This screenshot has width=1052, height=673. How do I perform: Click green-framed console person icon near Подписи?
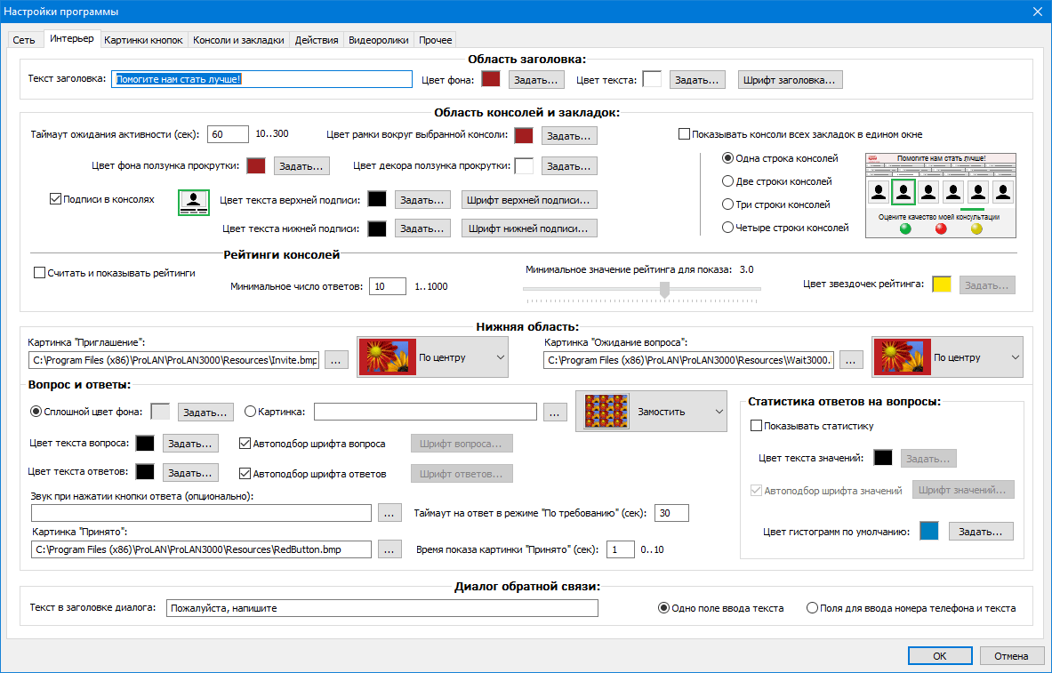(x=193, y=203)
